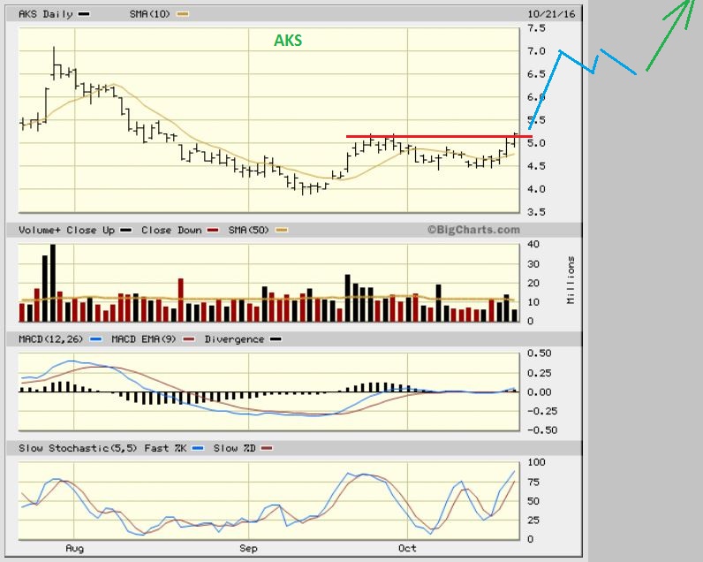Click the "Volume+ Close Up" legend label

[66, 230]
